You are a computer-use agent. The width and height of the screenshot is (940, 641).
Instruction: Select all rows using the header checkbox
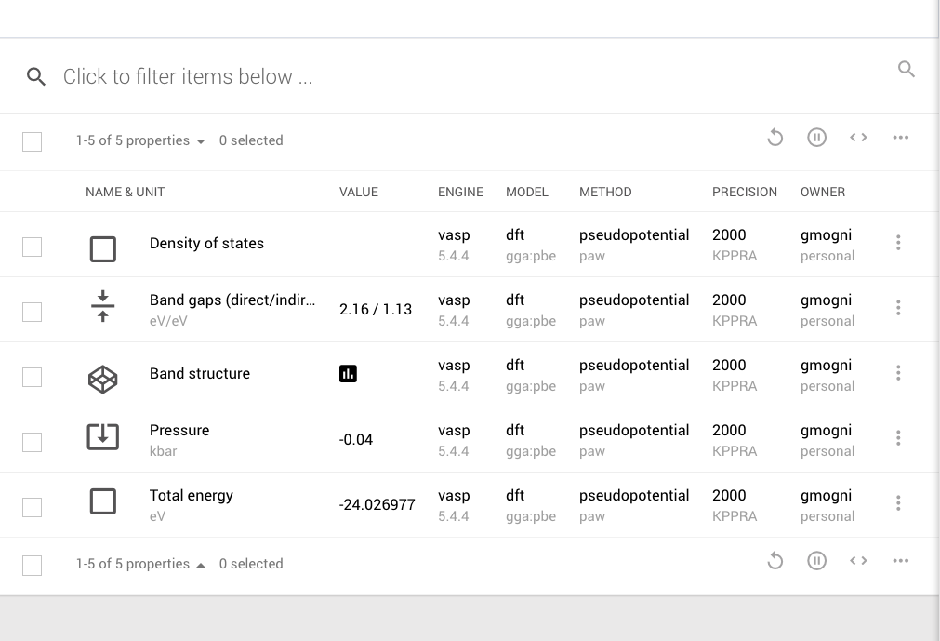[x=33, y=140]
